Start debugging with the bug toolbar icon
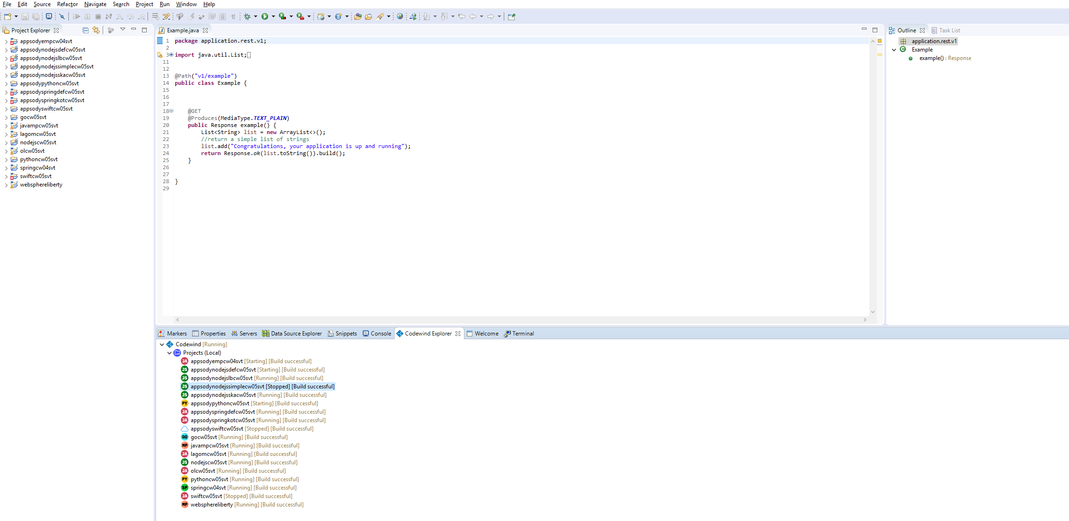 pos(247,16)
